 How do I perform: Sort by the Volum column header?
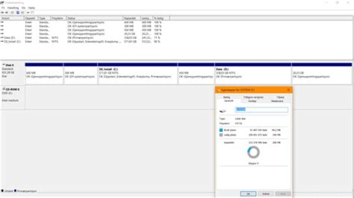pos(12,18)
